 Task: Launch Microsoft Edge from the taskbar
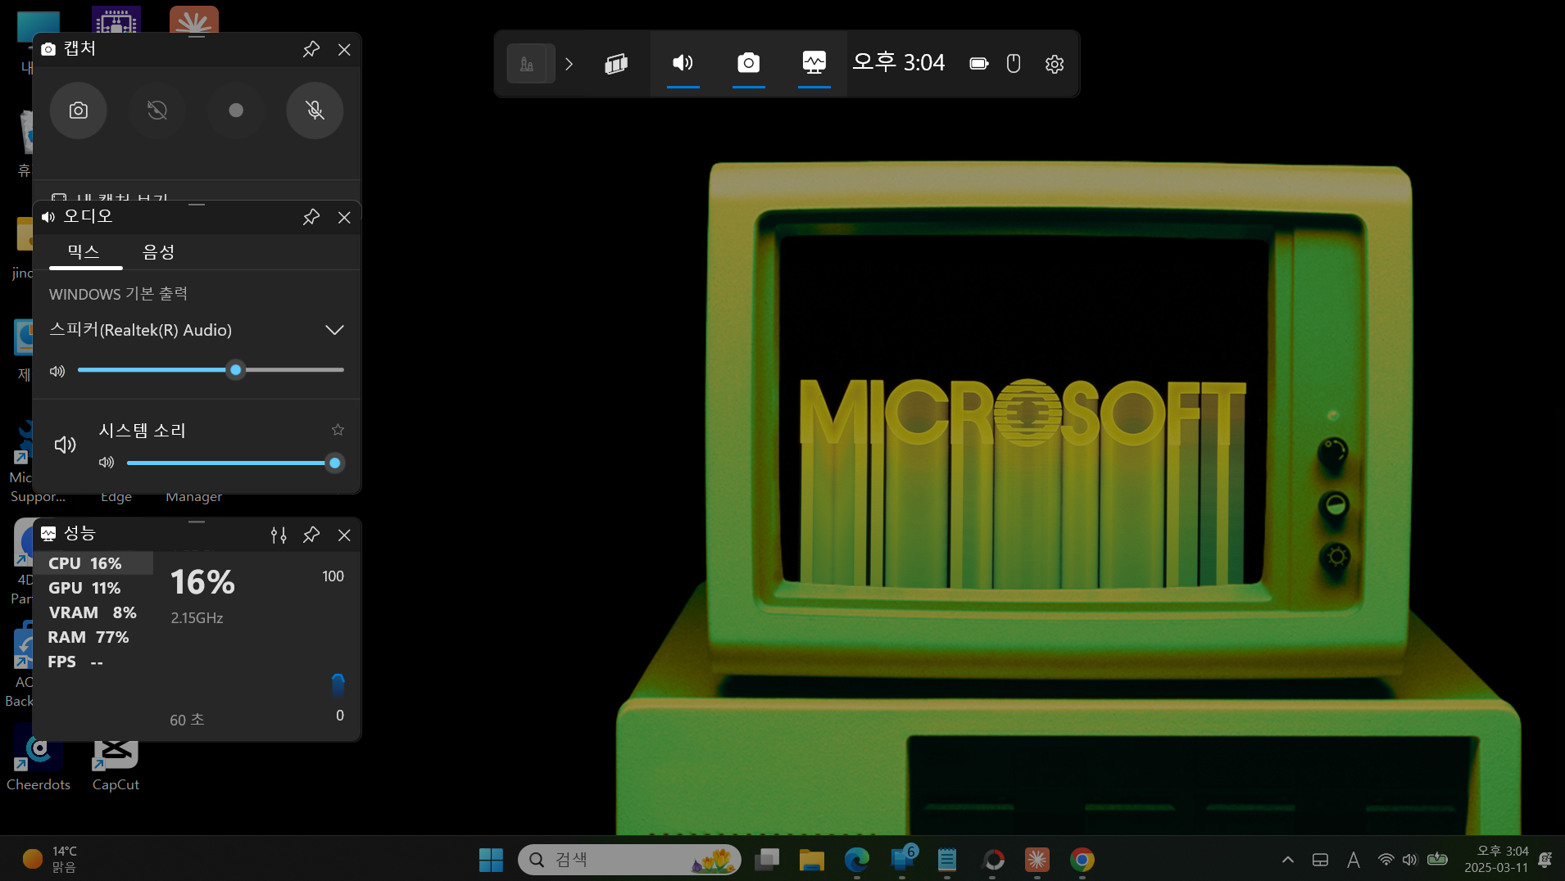[x=857, y=860]
